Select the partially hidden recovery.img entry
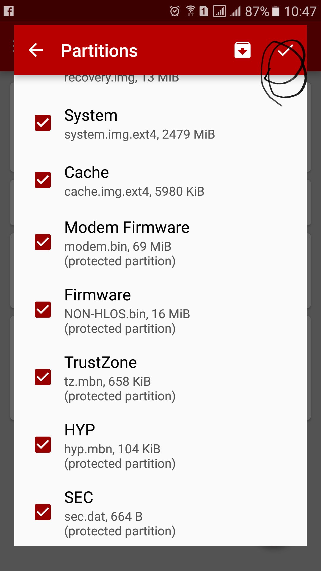The height and width of the screenshot is (571, 321). coord(122,79)
